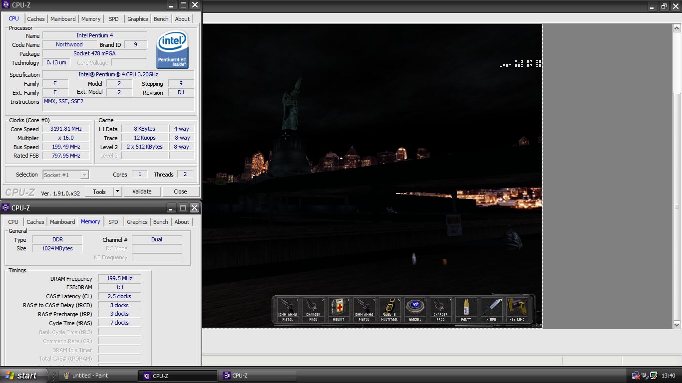The image size is (682, 383).
Task: Click the 3191.81 MHz core speed value
Action: [66, 129]
